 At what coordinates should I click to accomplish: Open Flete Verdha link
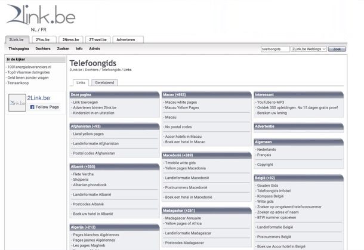click(x=84, y=174)
